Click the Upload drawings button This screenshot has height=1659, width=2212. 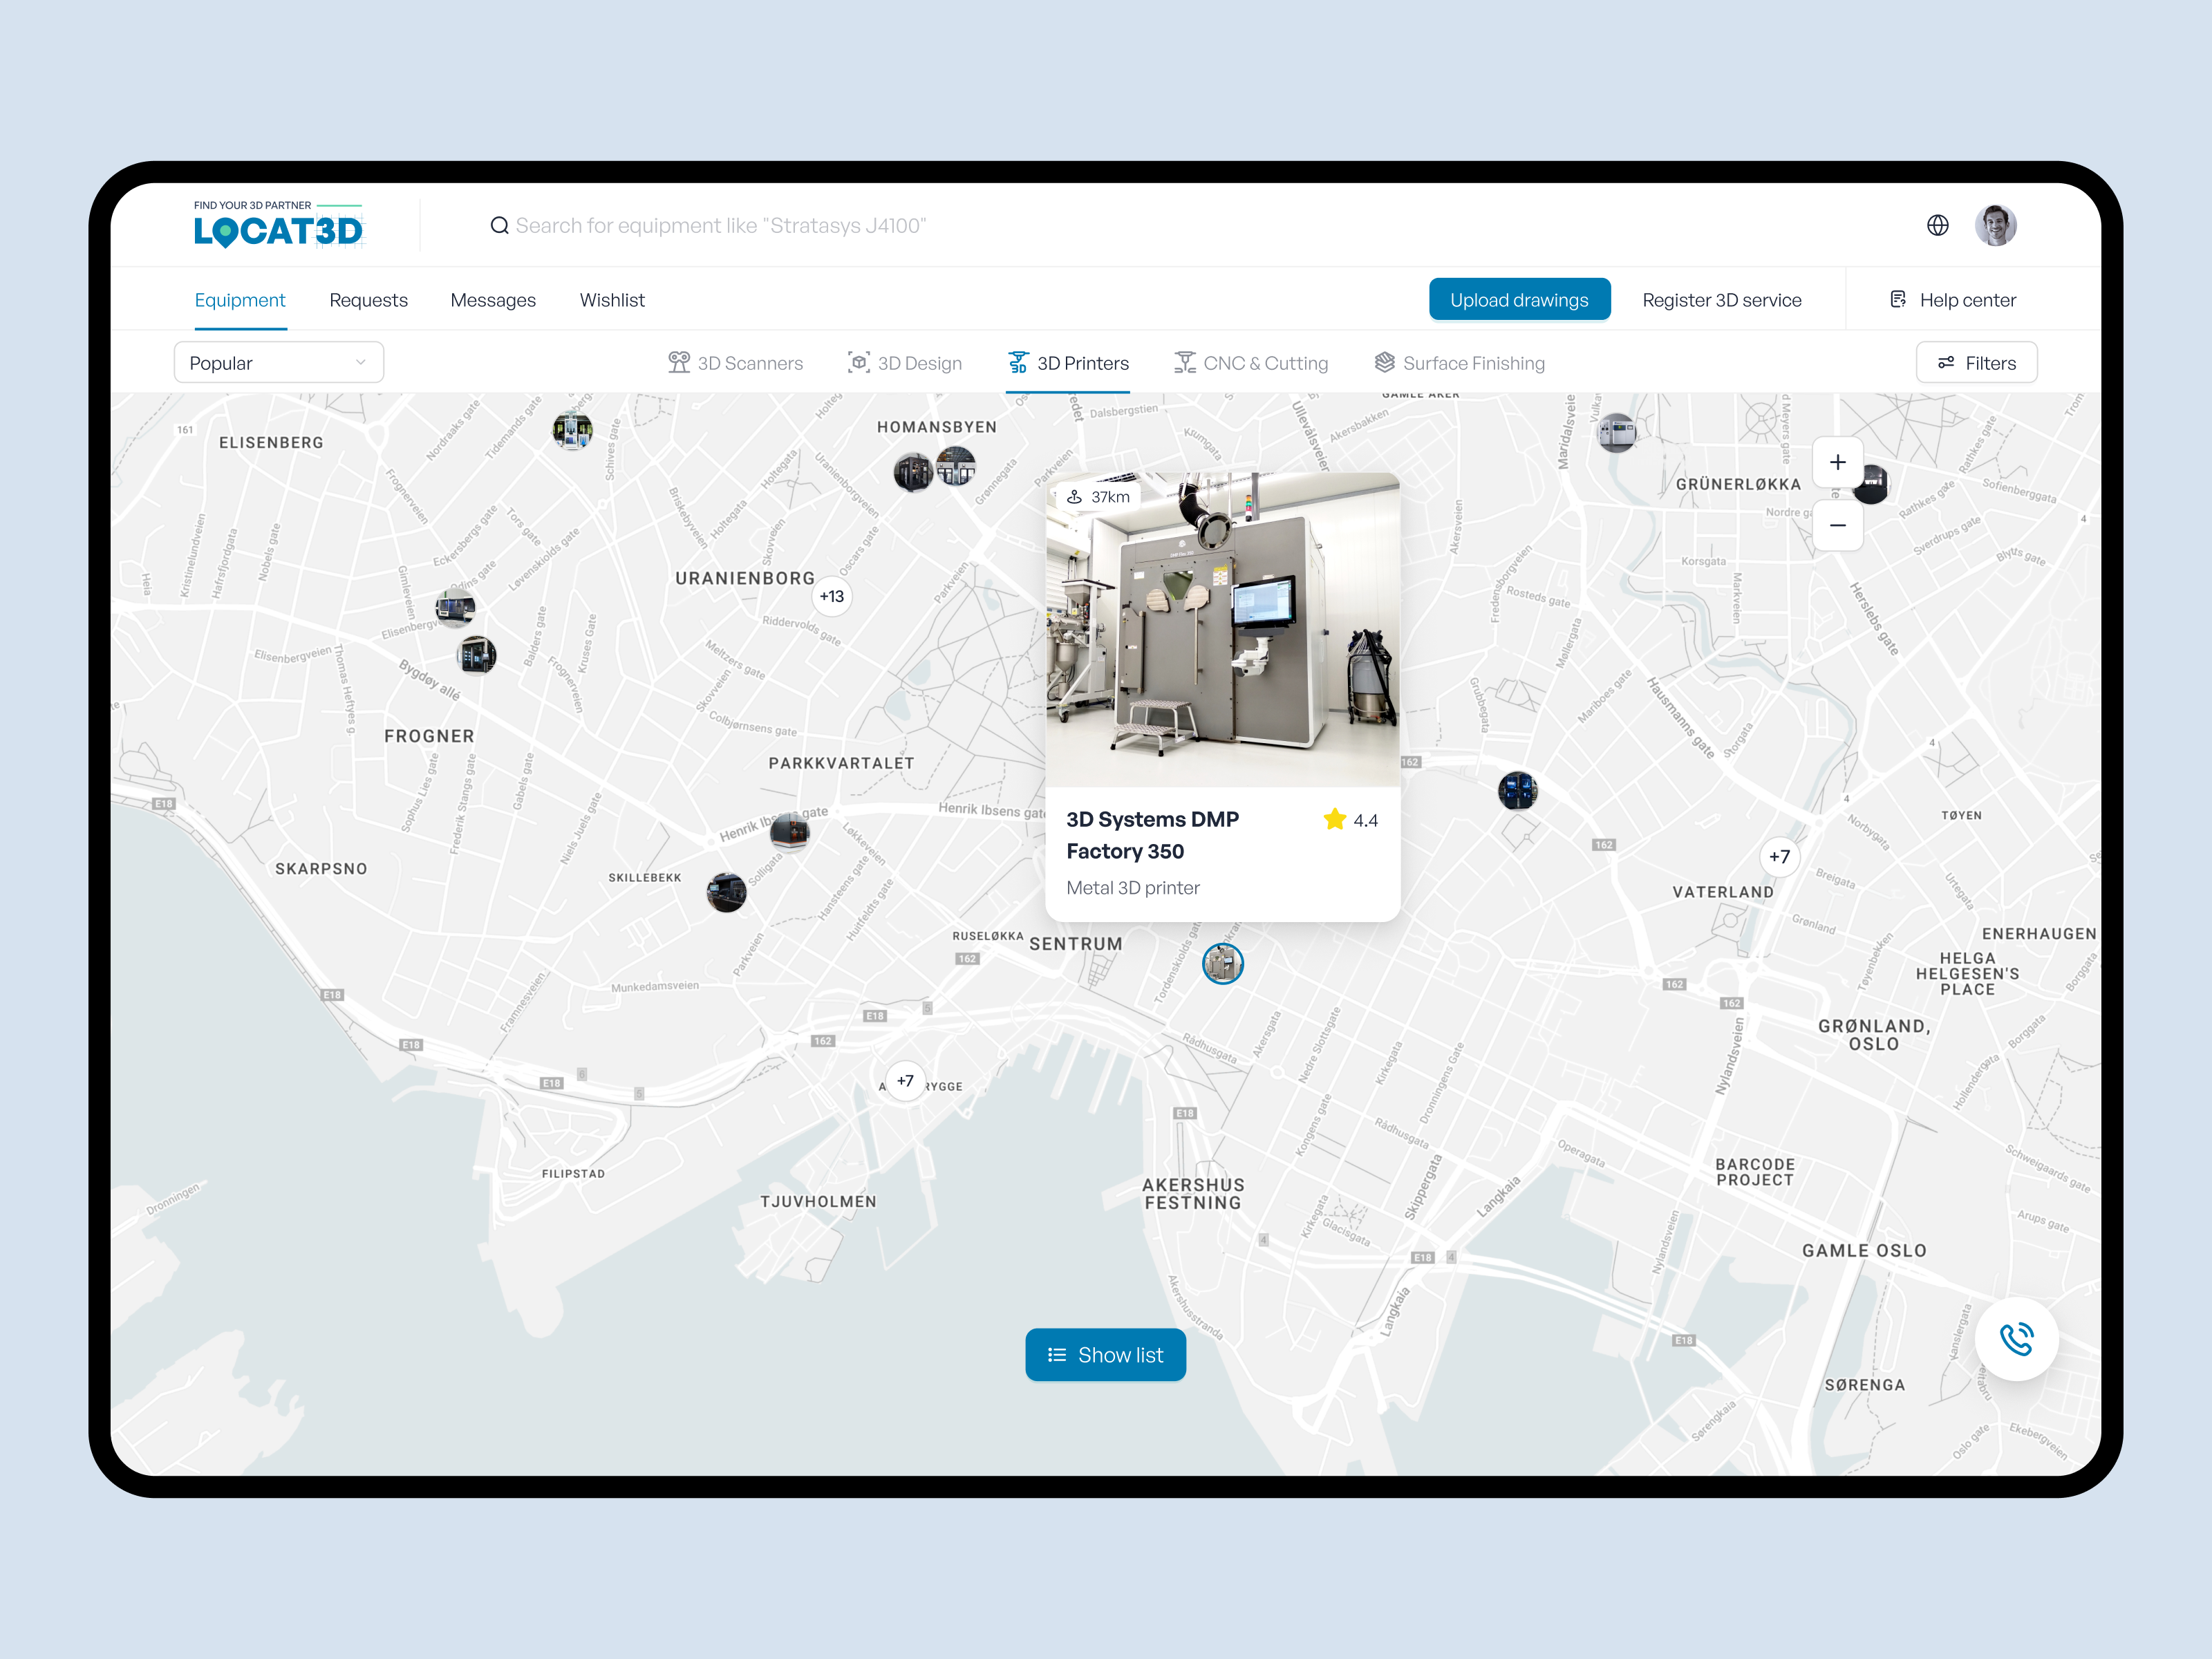1519,299
